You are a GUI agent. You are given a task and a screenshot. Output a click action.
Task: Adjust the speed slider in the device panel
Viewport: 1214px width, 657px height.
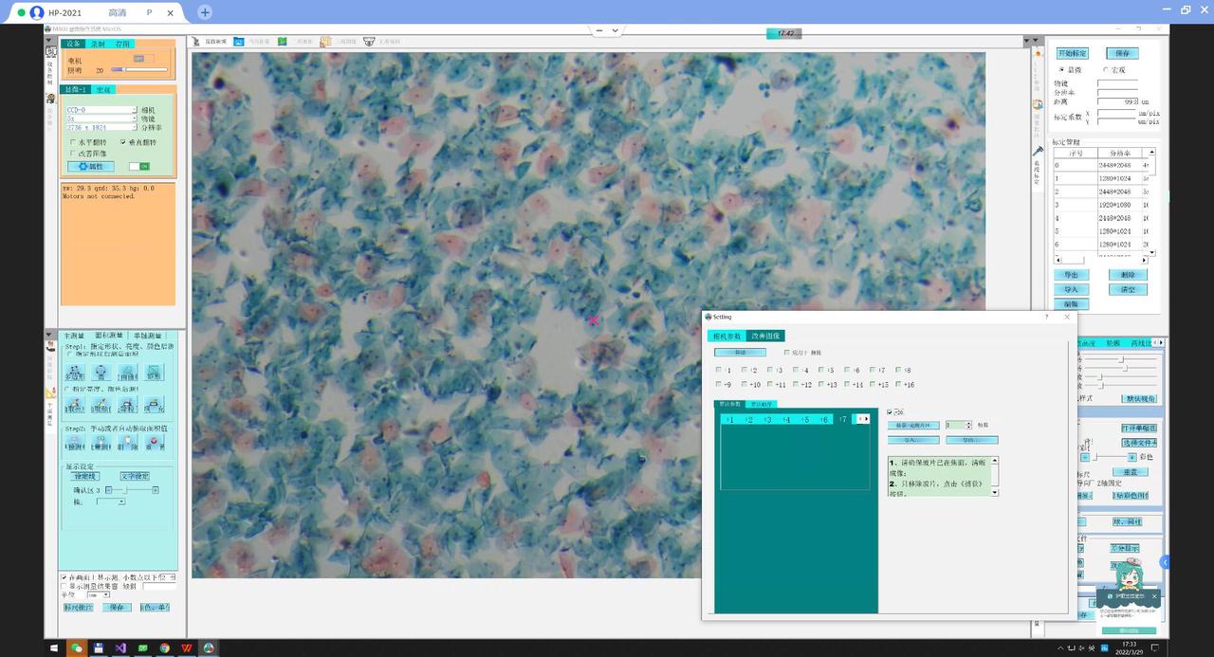click(138, 70)
